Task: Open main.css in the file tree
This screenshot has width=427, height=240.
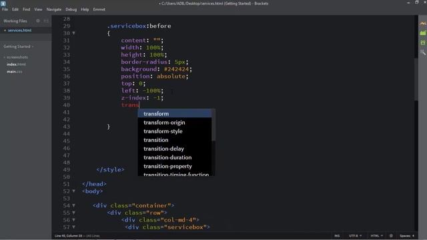Action: (x=15, y=71)
